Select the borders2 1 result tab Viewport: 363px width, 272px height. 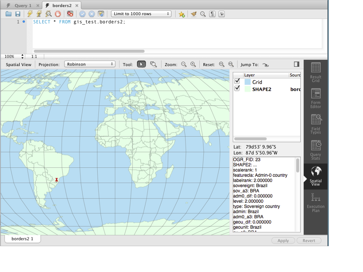tap(22, 239)
